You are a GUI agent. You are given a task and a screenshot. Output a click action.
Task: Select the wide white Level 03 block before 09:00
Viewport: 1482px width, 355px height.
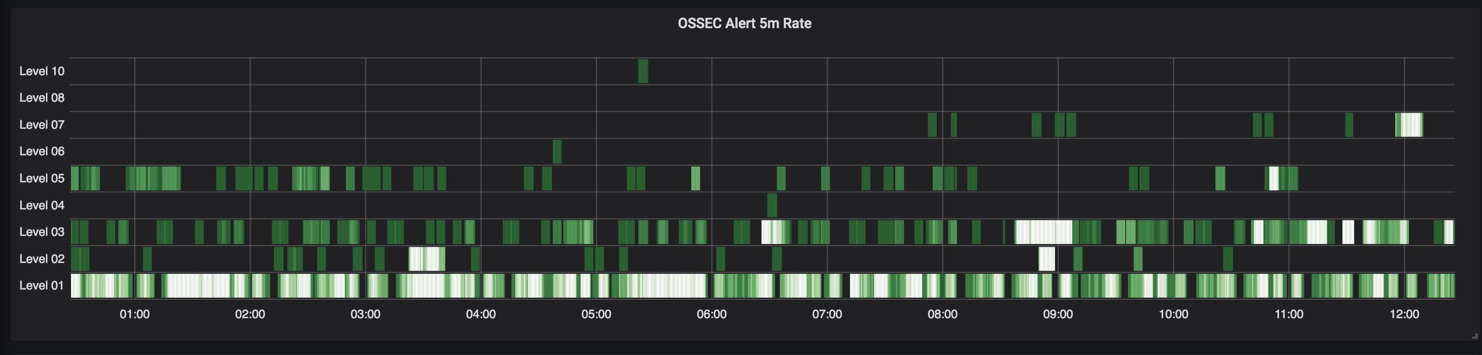[x=1044, y=232]
